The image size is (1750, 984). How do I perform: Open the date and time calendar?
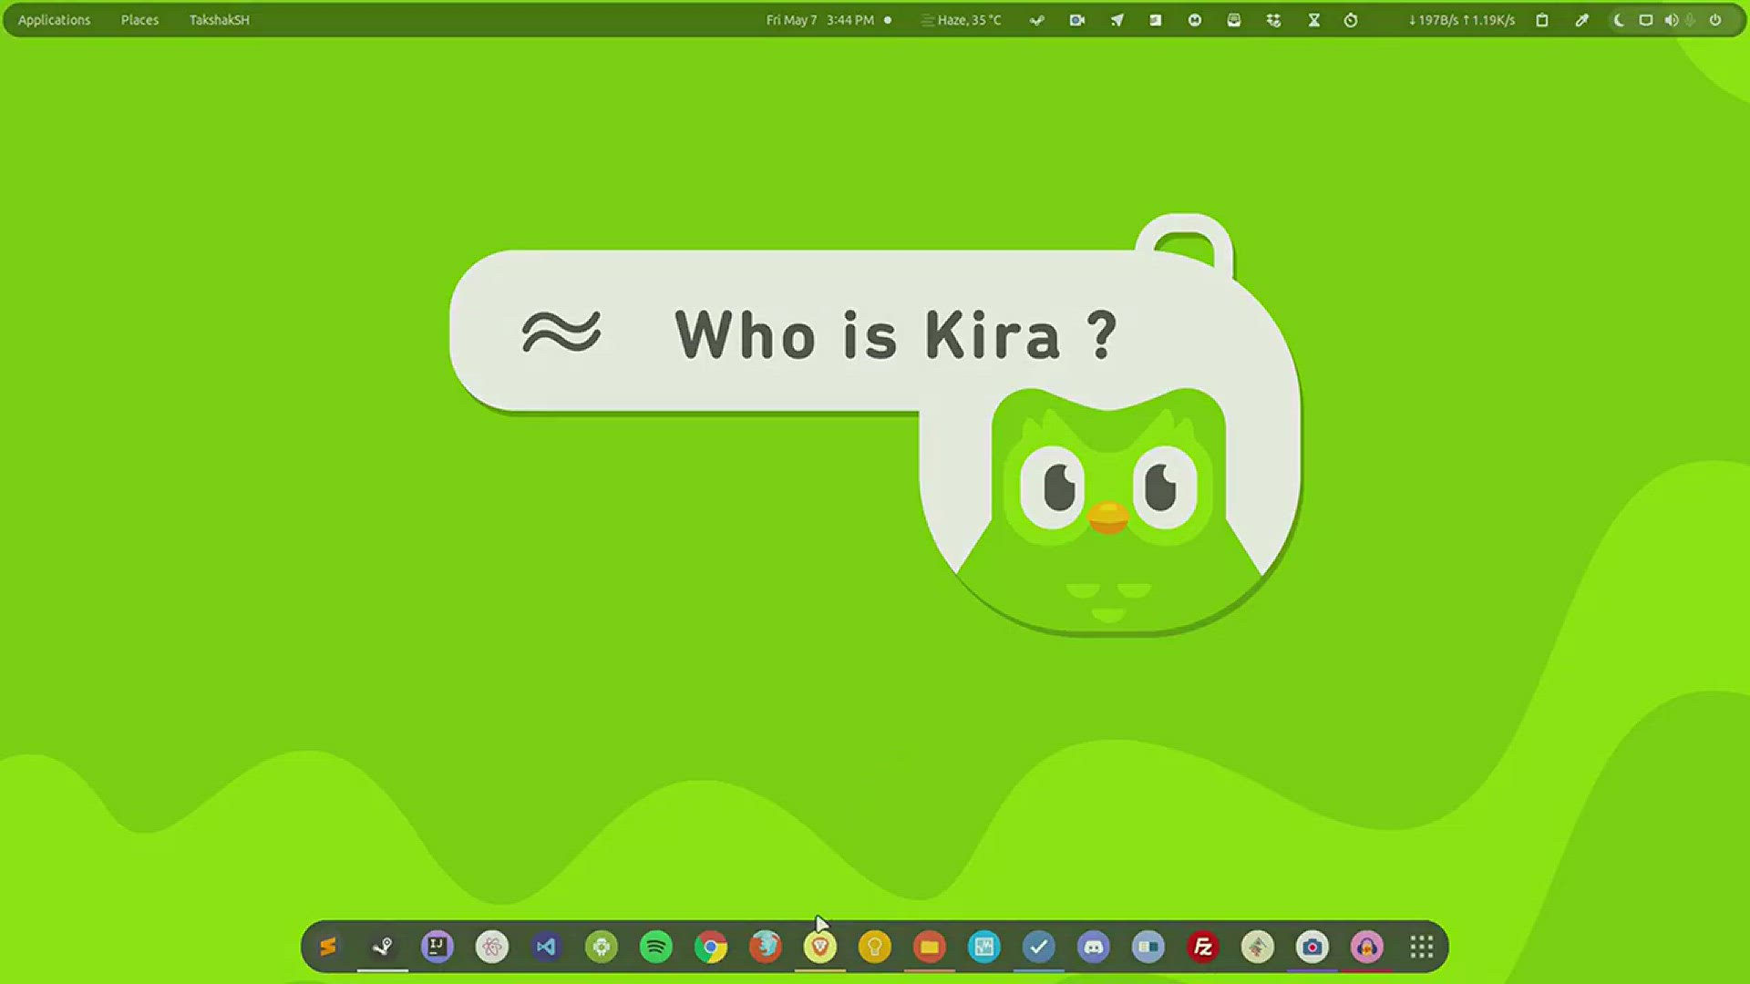pos(820,20)
